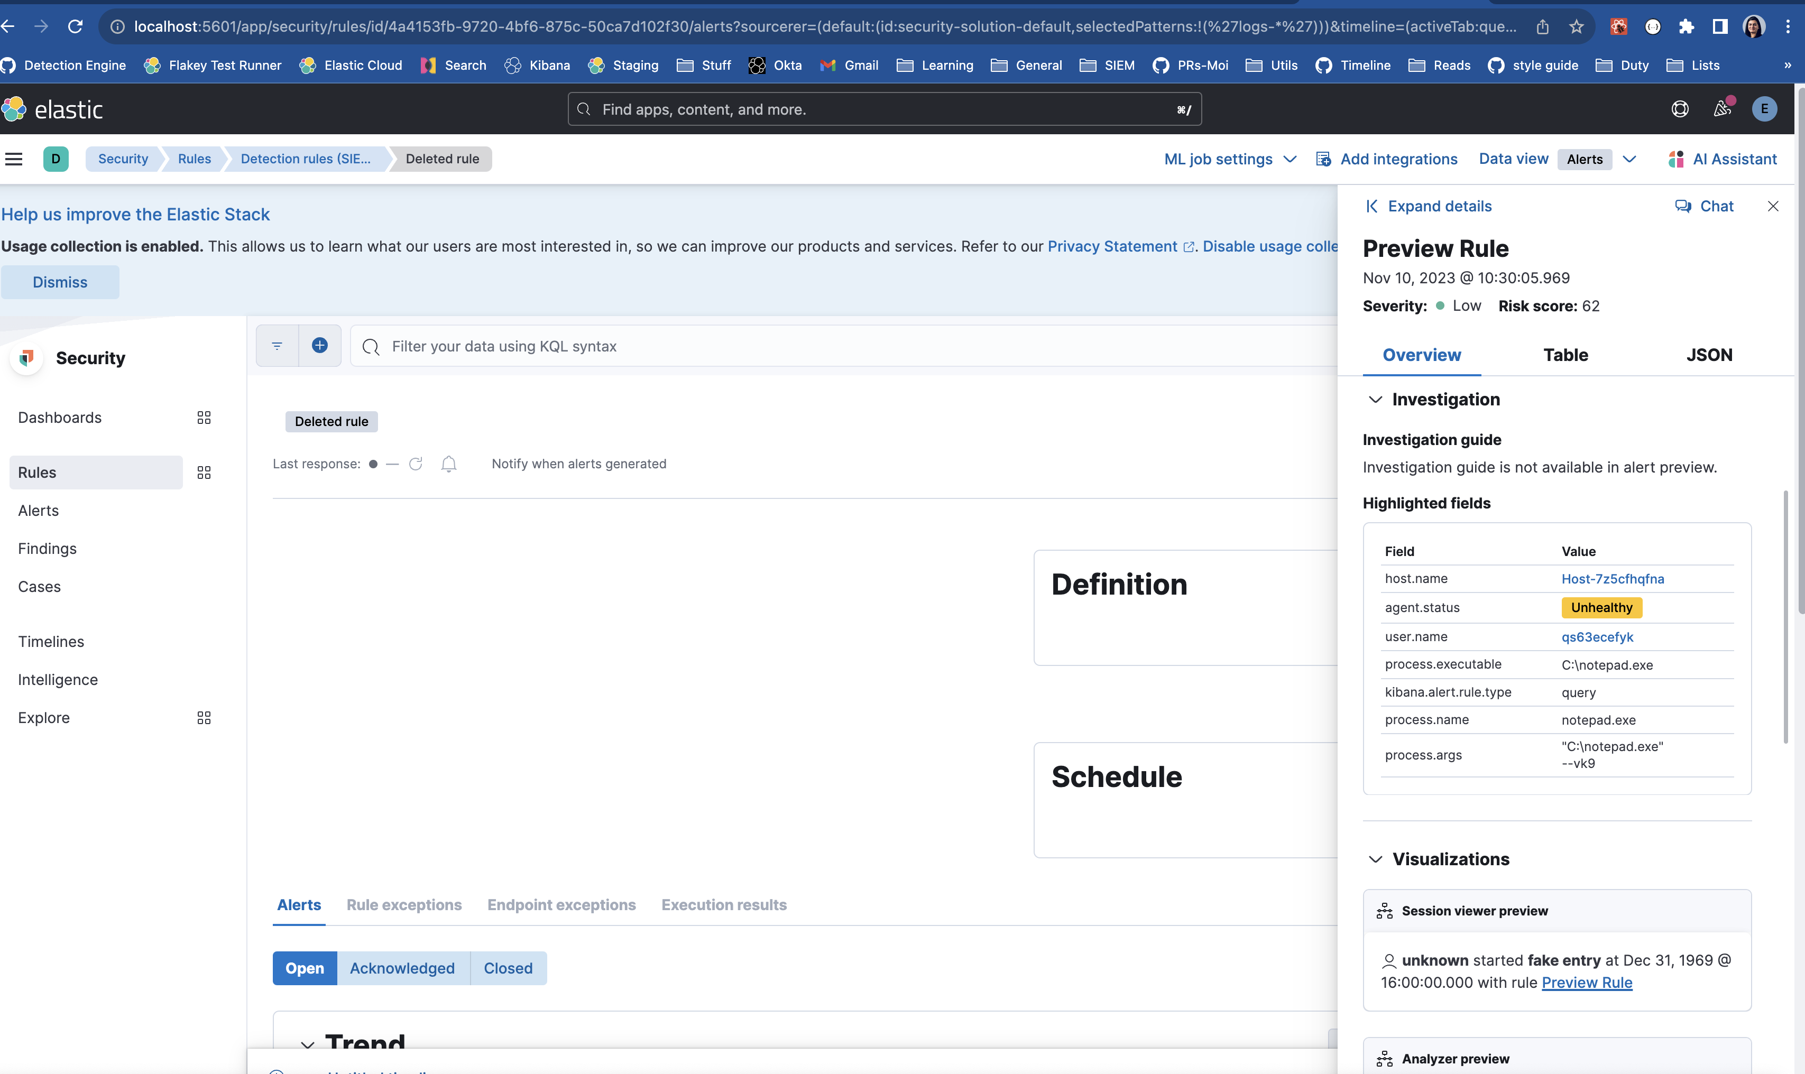Open the Host-7z5cfhqfna host link
This screenshot has width=1805, height=1074.
[1613, 578]
